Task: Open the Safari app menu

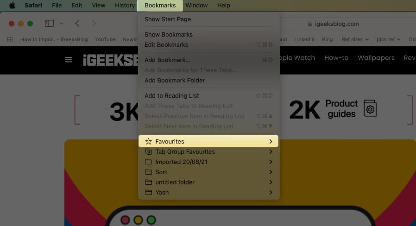Action: click(33, 5)
